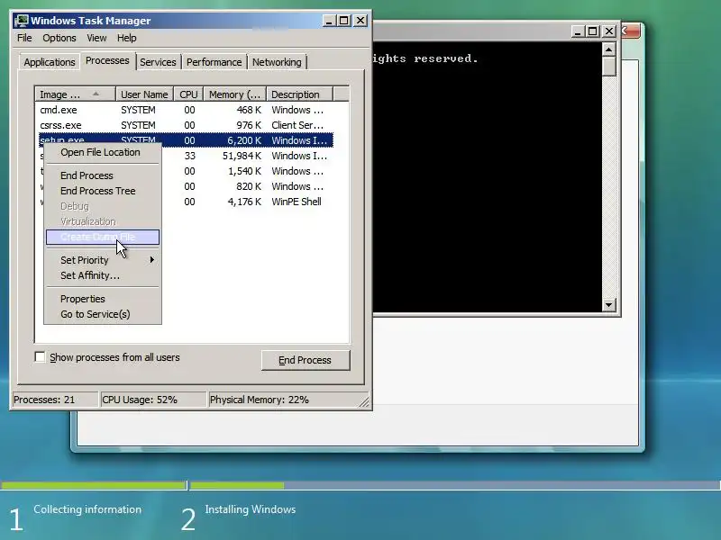Select the csrss.exe process row
The height and width of the screenshot is (540, 721).
[186, 125]
